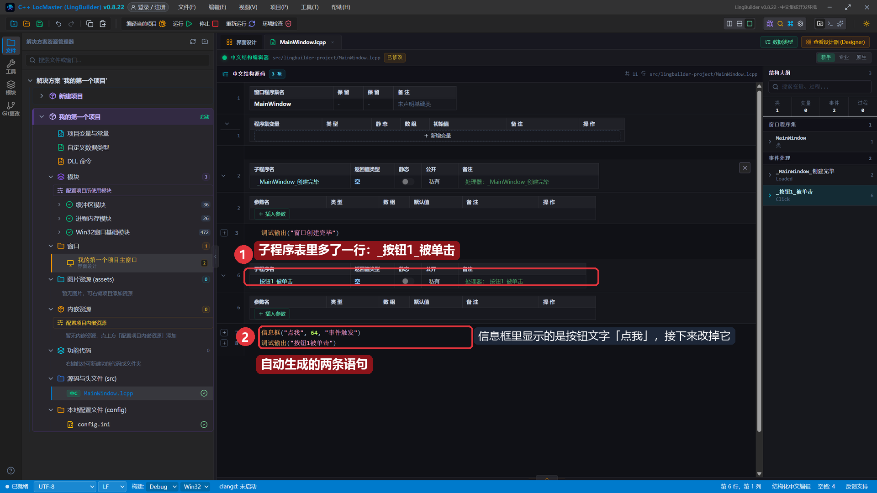Toggle 静态 switch for MainWindow_创建完毕

click(407, 182)
